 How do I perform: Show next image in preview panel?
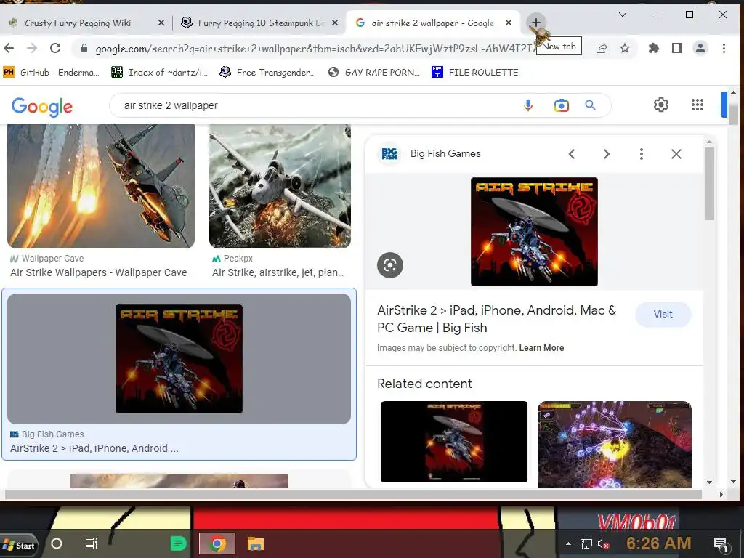pos(606,154)
